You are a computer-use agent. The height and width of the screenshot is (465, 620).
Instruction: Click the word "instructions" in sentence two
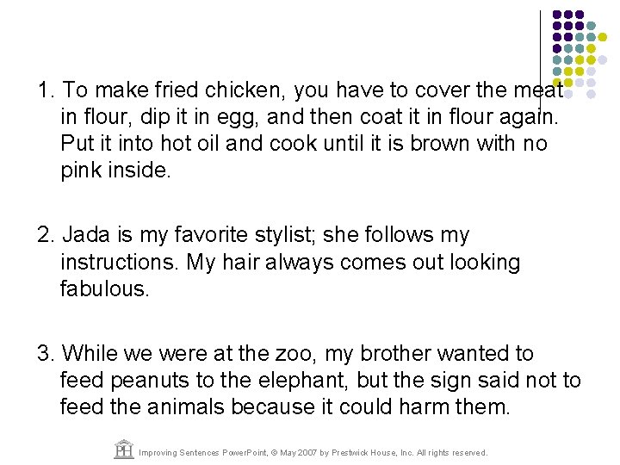coord(119,262)
